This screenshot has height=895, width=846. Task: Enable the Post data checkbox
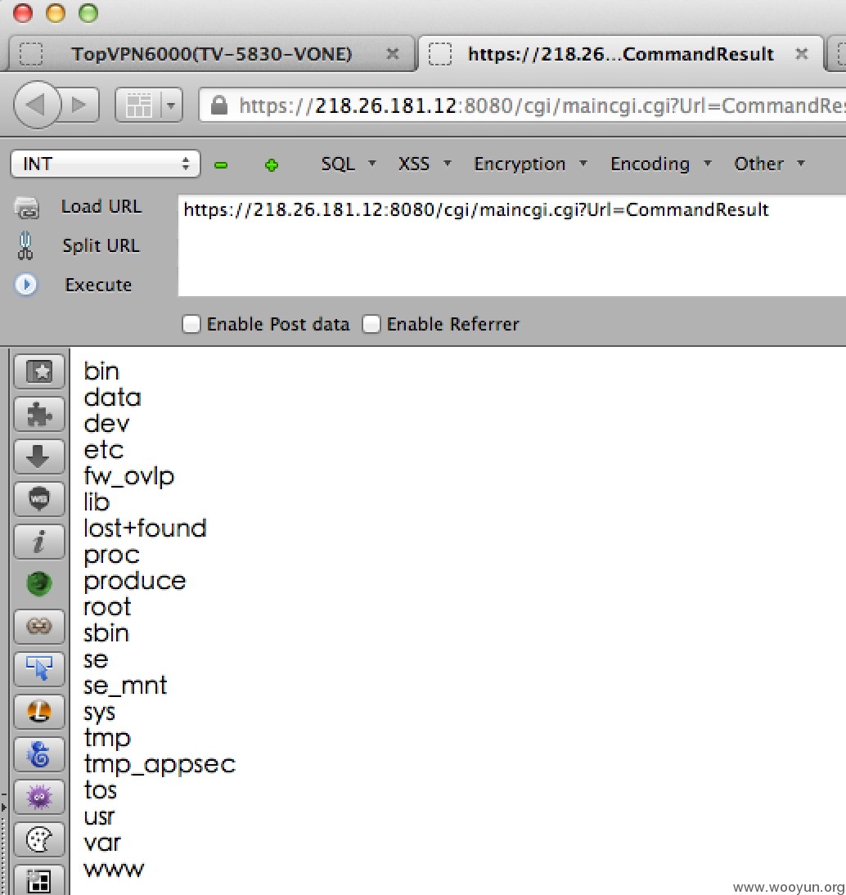[191, 324]
